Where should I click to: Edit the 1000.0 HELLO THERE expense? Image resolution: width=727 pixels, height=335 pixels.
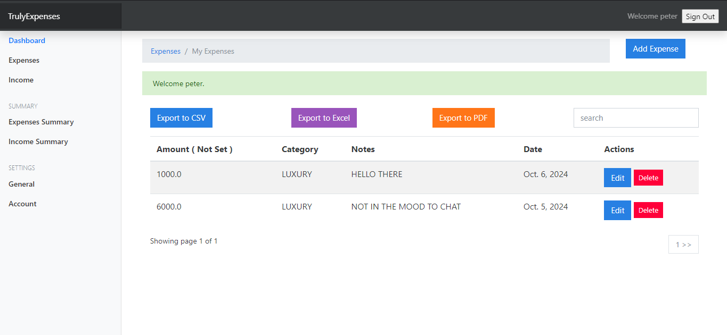(617, 178)
